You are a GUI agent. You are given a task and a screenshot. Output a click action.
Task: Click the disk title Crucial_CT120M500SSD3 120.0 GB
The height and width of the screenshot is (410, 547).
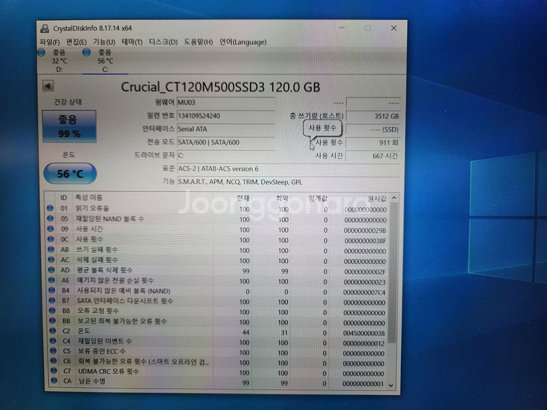pyautogui.click(x=220, y=87)
